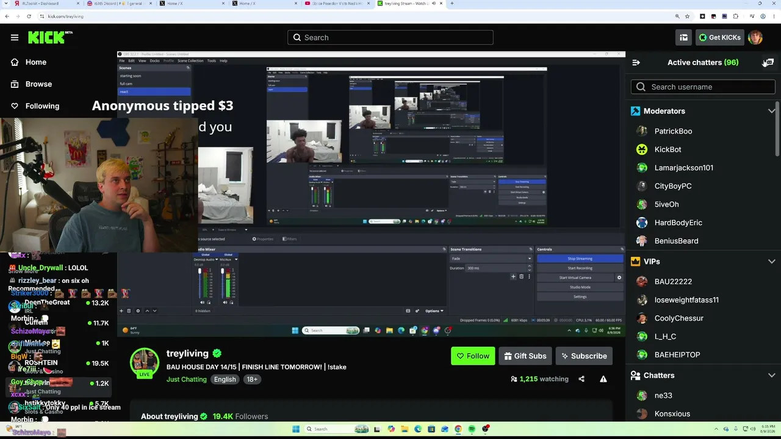
Task: Focus the Kick Search box
Action: 390,37
